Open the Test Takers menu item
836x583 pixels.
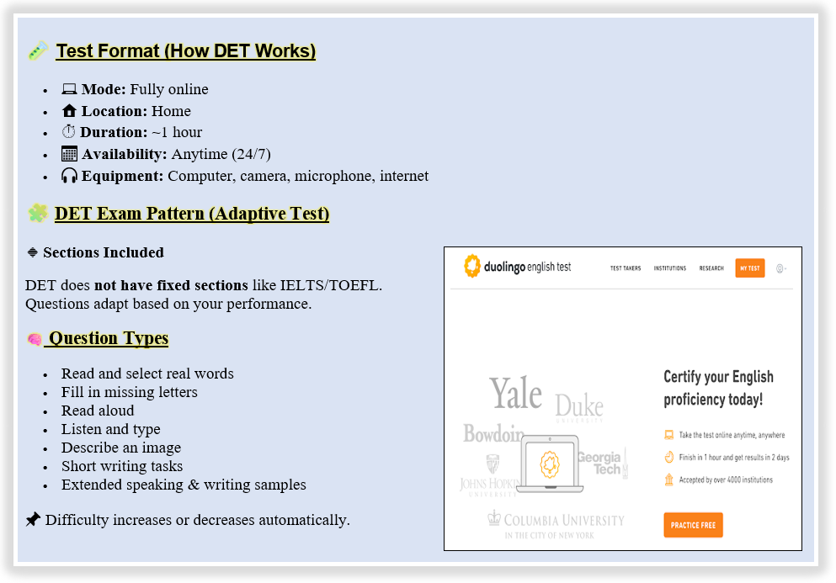pos(626,268)
